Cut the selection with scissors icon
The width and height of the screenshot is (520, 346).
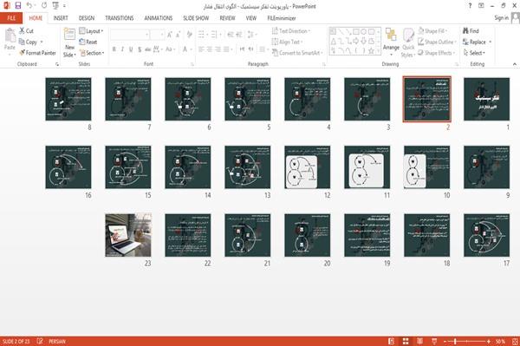pos(26,31)
